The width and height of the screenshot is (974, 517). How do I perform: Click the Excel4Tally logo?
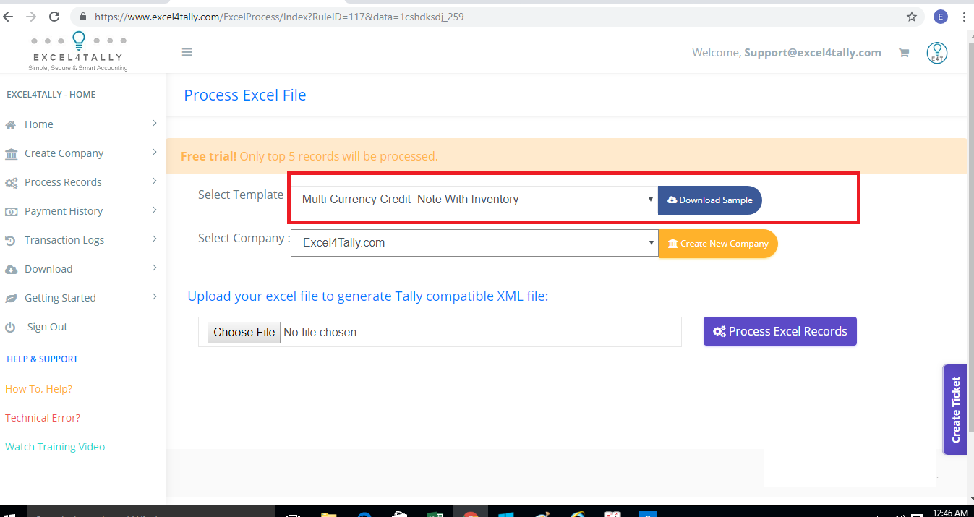click(x=78, y=51)
